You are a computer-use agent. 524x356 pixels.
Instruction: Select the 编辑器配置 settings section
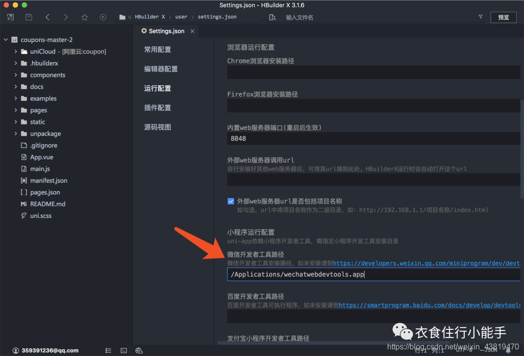click(161, 69)
